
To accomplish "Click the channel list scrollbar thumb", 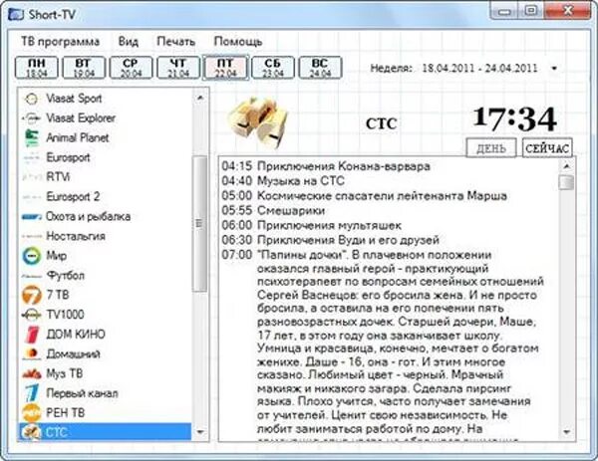I will [200, 224].
